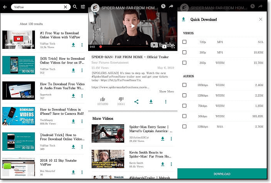Open more options for TechEmpty video

click(82, 121)
